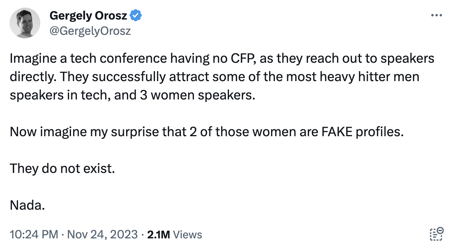Click the 'Now imagine my surprise' paragraph
Image resolution: width=454 pixels, height=251 pixels.
click(x=206, y=132)
